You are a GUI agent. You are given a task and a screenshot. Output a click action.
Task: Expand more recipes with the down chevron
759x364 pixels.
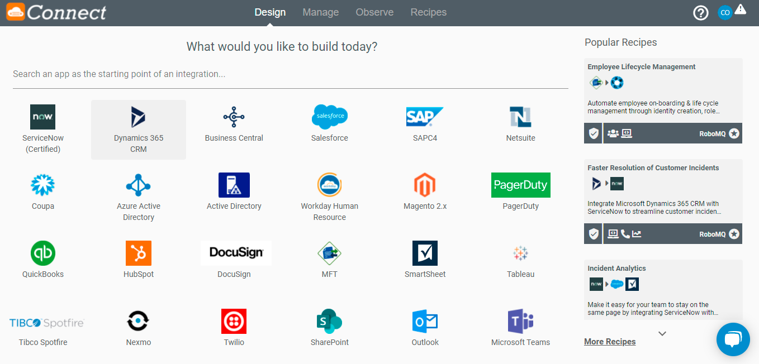coord(662,333)
